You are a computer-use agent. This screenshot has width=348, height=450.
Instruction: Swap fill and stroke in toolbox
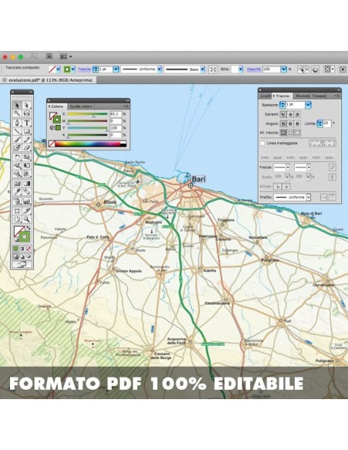point(28,227)
